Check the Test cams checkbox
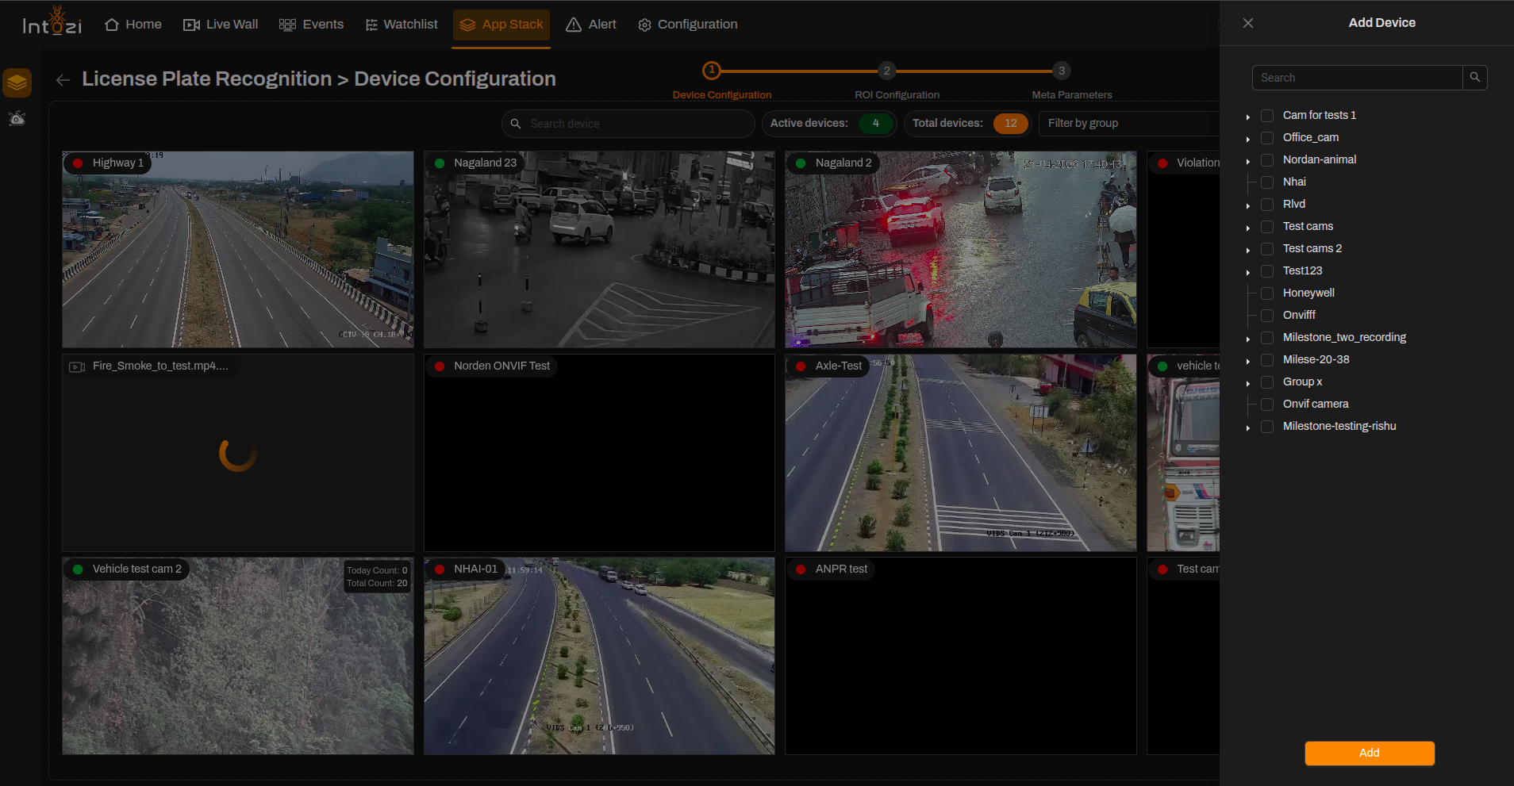Viewport: 1514px width, 786px height. point(1267,227)
